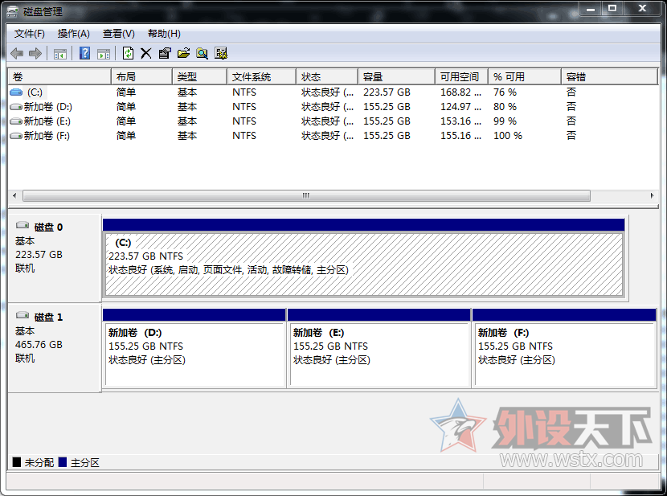The width and height of the screenshot is (667, 496).
Task: Sort by the 卷 column header
Action: (59, 77)
